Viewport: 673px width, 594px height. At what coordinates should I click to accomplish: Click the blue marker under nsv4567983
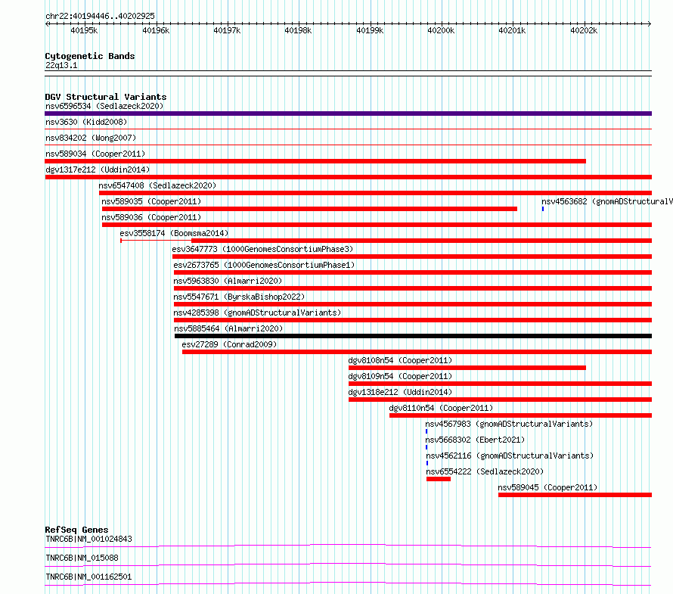[426, 431]
